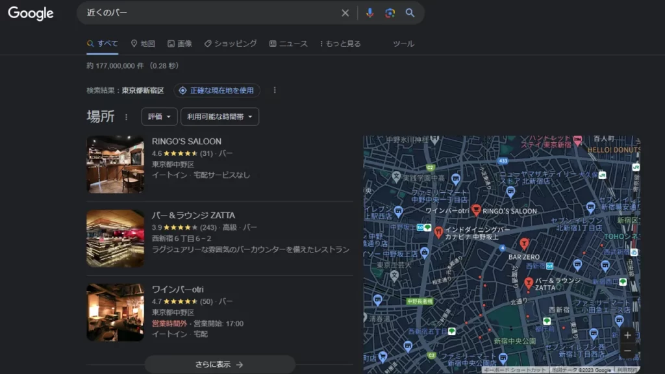Click the BAR ZERO red map pin
The height and width of the screenshot is (374, 665).
tap(524, 243)
